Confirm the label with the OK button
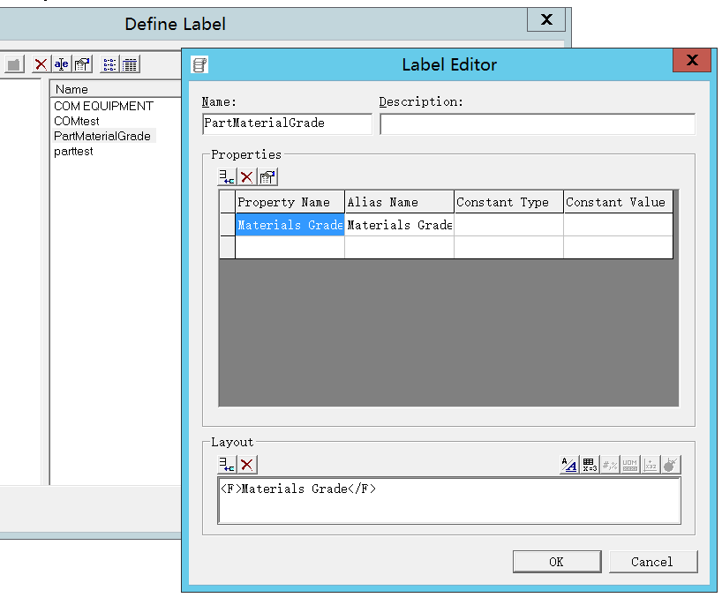Screen dimensions: 722x605 557,562
